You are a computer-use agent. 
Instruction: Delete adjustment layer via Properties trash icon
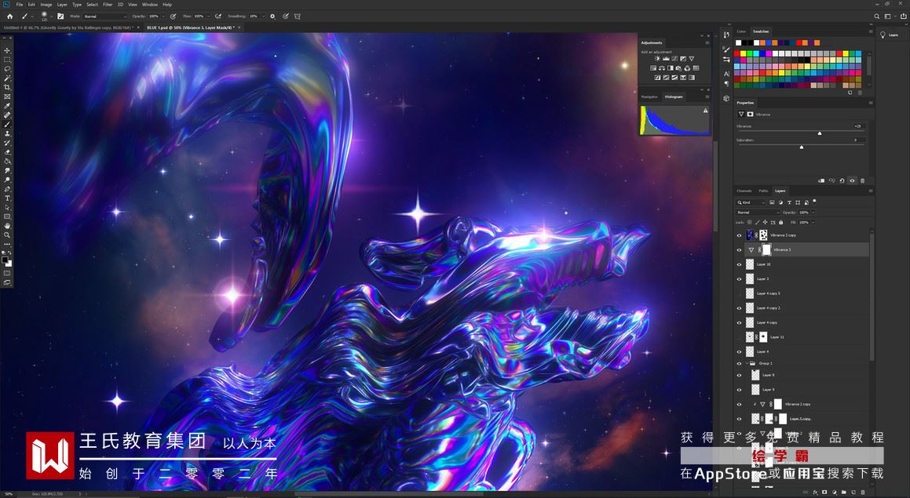862,180
